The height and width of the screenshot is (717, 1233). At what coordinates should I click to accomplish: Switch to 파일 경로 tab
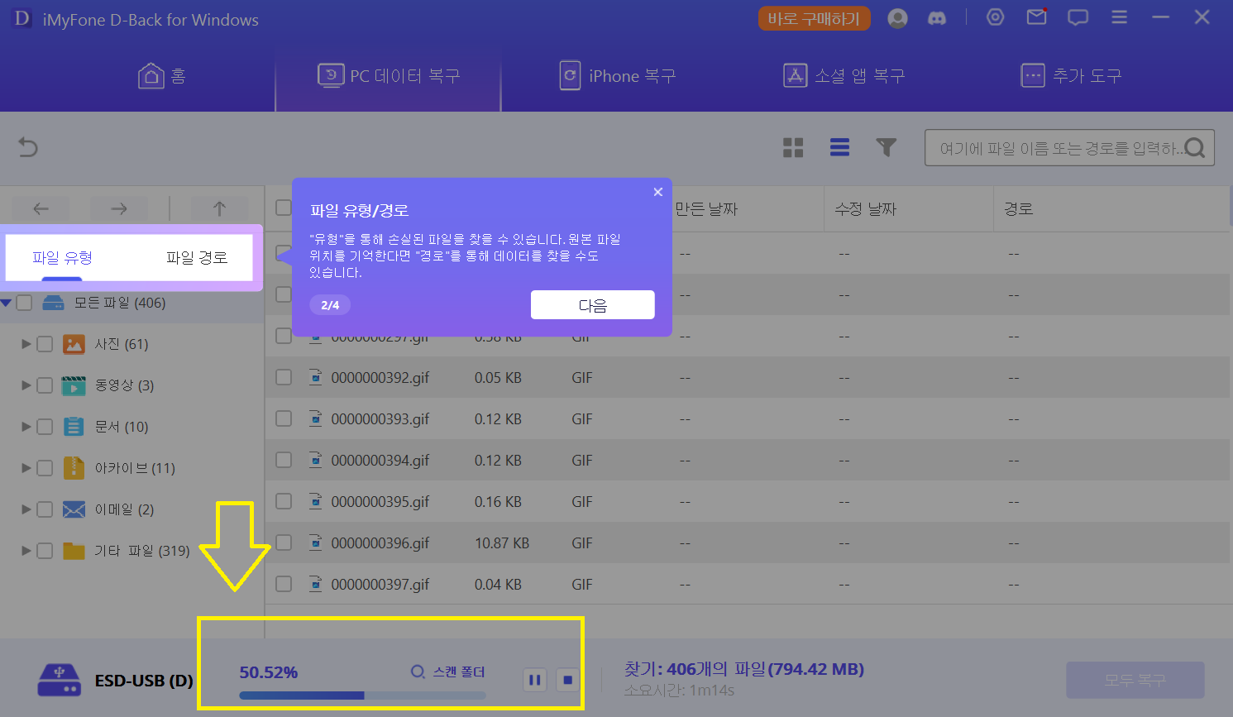197,258
